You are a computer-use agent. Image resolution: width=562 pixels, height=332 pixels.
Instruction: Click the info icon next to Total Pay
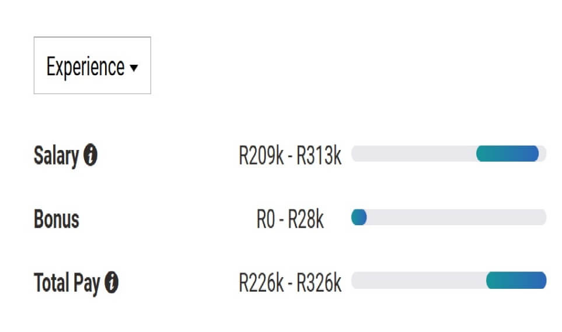point(111,282)
